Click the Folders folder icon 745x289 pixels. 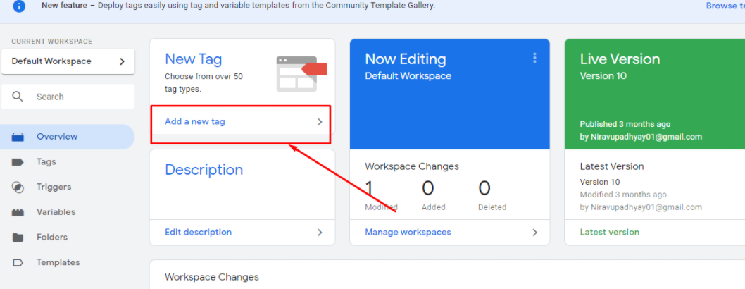(18, 237)
